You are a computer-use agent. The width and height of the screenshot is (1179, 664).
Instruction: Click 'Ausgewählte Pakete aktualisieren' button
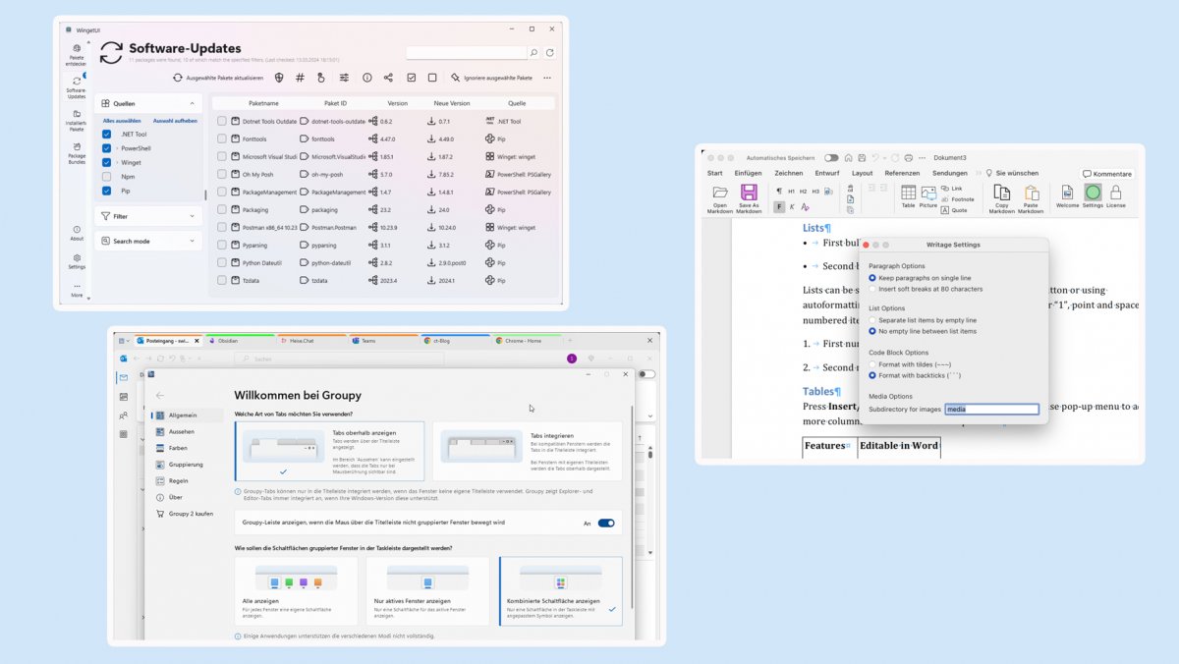[x=218, y=78]
